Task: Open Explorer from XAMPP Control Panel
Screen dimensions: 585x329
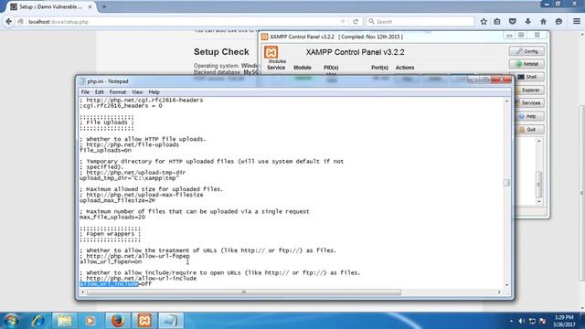Action: pyautogui.click(x=529, y=90)
